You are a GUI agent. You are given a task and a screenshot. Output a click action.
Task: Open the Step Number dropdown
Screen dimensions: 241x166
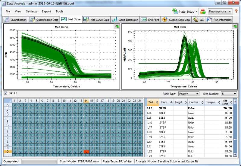coord(229,94)
